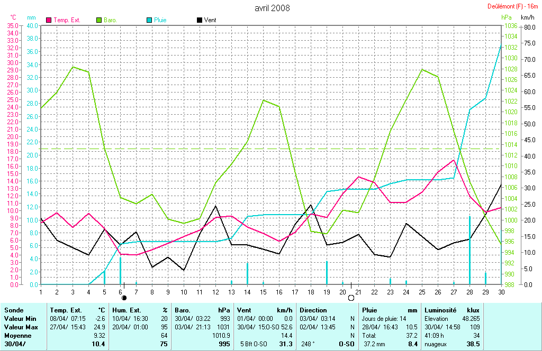Select the Moyenne row label

pyautogui.click(x=17, y=336)
